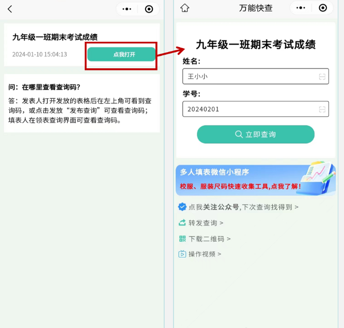The height and width of the screenshot is (328, 344).
Task: Select the 姓名 input field with 王小小
Action: (256, 76)
